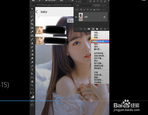Filter layers by type layer icon

(98, 1)
